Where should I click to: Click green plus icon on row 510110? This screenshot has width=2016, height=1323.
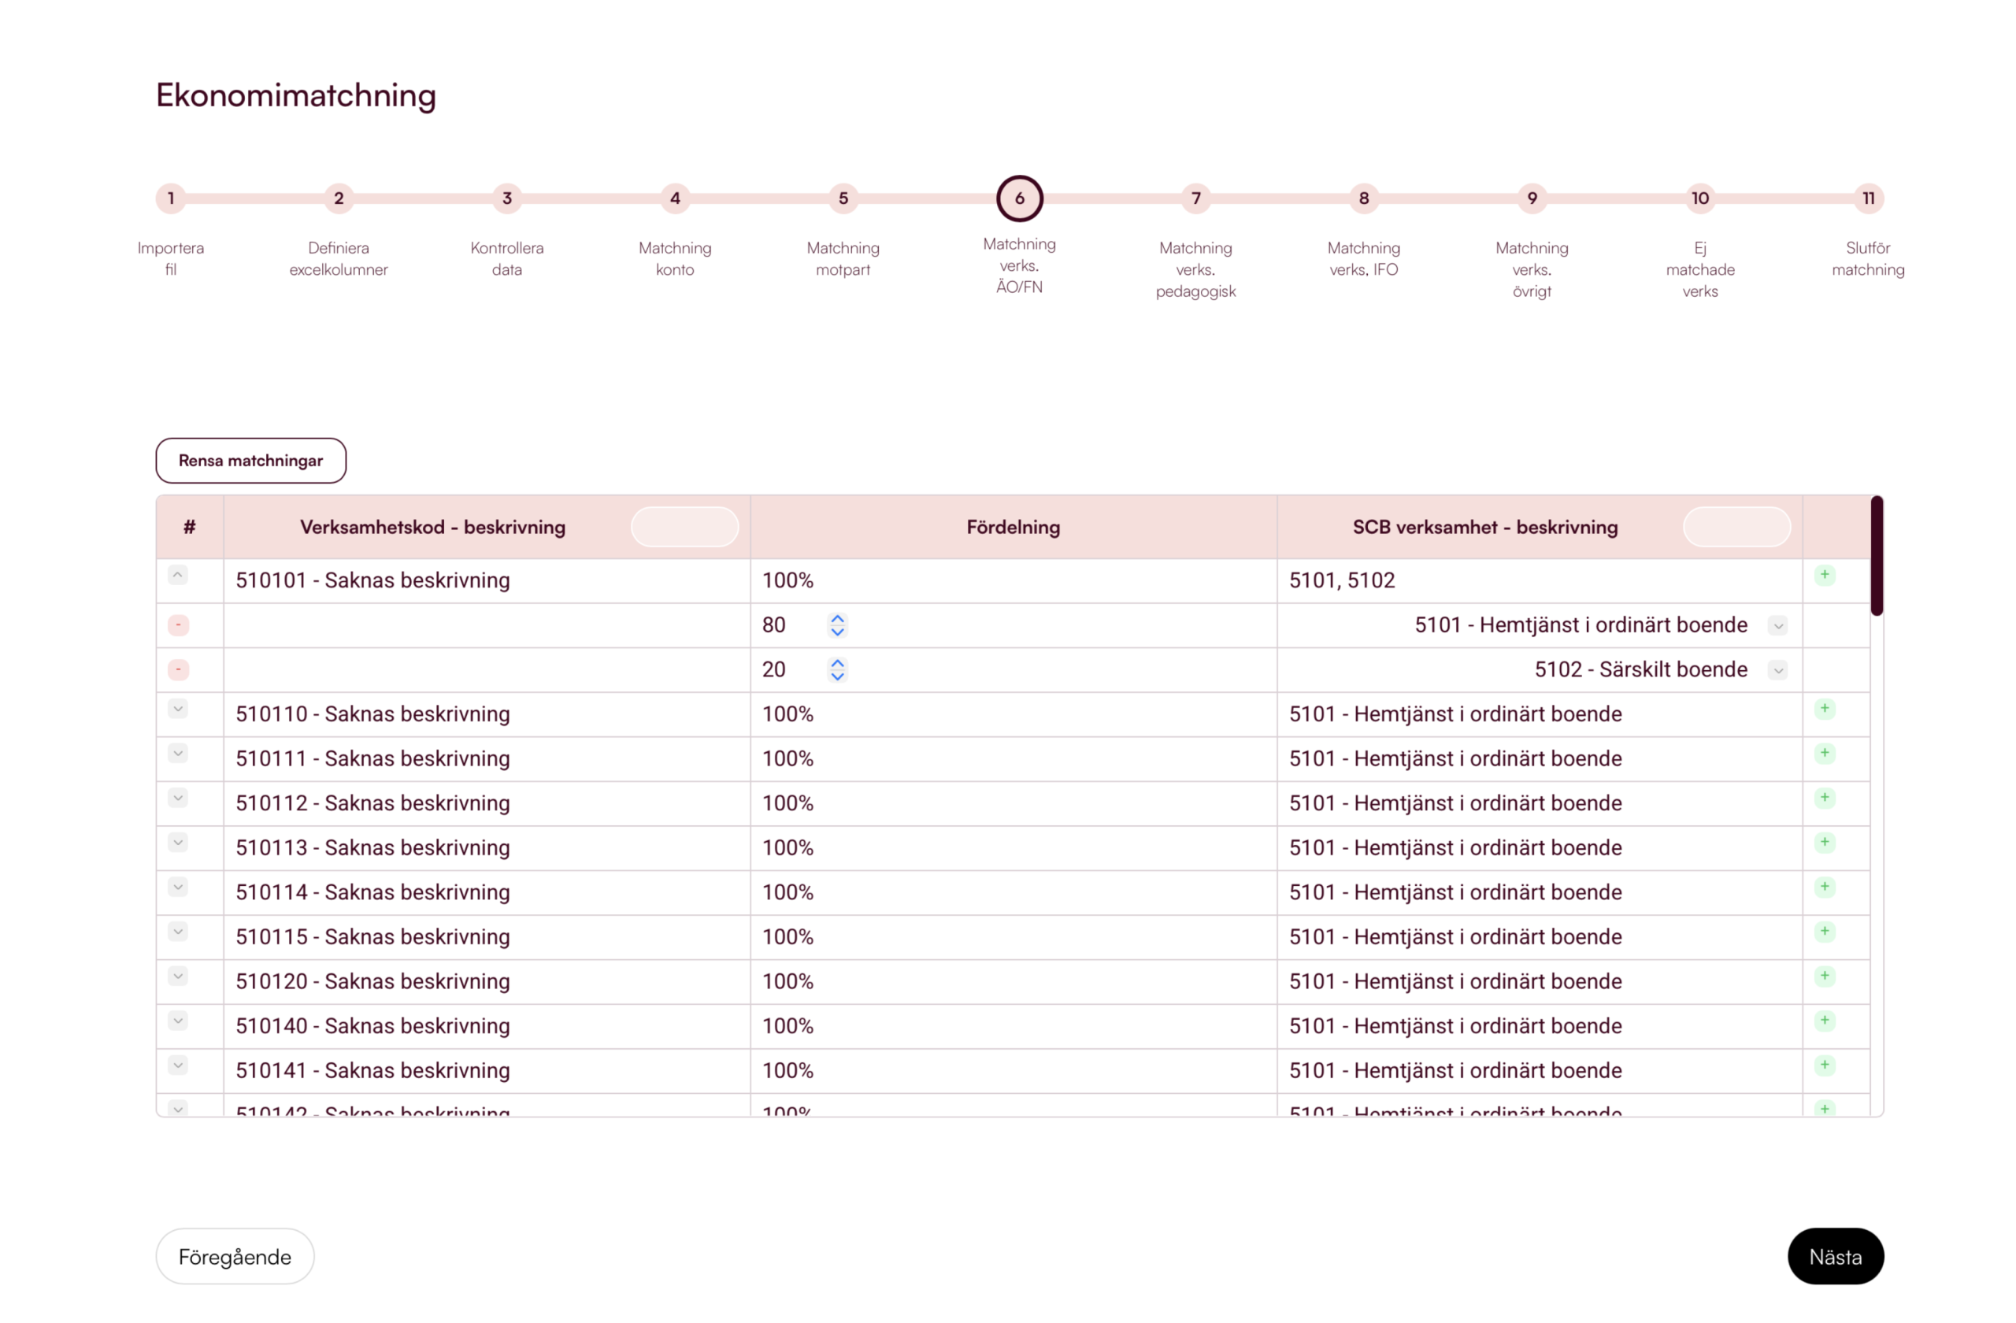tap(1824, 708)
